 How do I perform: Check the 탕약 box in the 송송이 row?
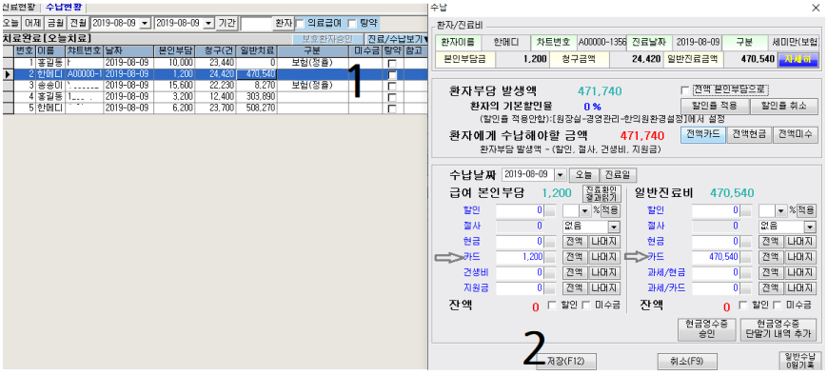click(x=391, y=86)
